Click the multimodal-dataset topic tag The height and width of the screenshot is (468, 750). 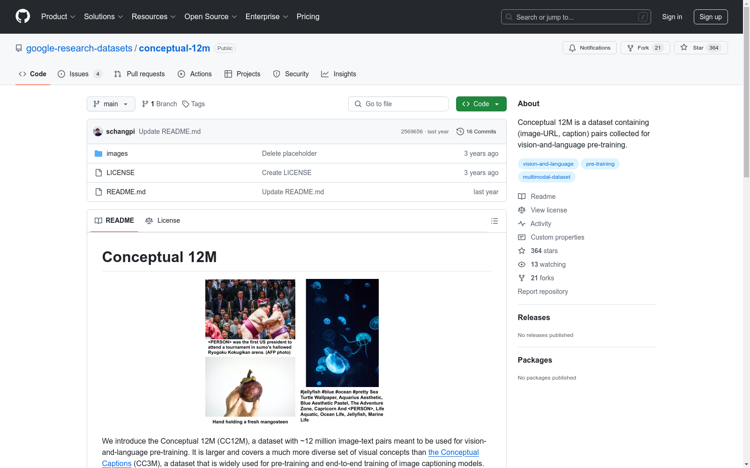click(x=547, y=177)
